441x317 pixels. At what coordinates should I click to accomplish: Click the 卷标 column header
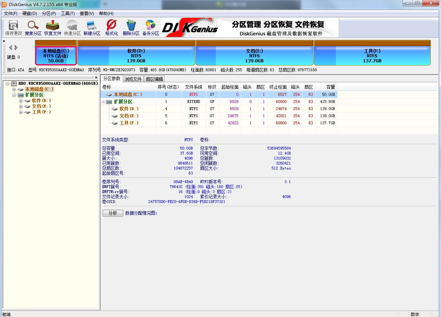tap(128, 87)
